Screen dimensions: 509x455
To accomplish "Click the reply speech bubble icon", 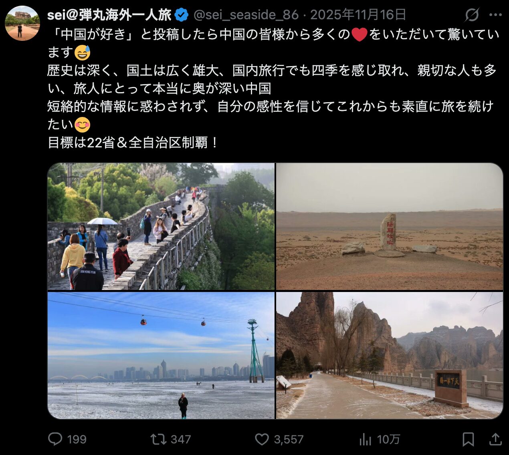I will pos(55,439).
